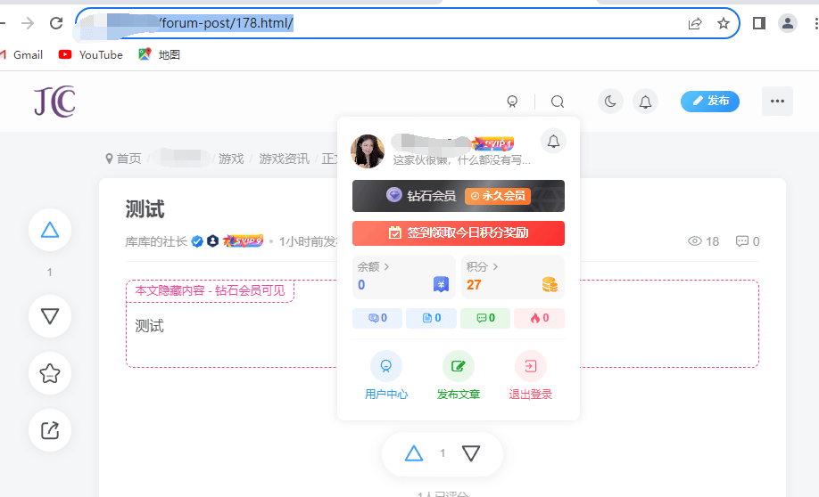Viewport: 819px width, 497px height.
Task: Click the JC site logo
Action: click(54, 102)
